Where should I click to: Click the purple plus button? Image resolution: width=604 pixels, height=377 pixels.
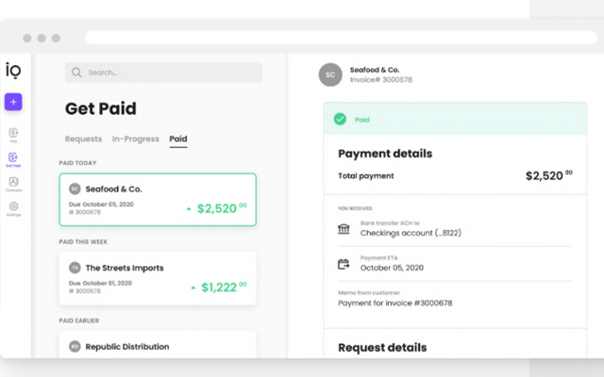pyautogui.click(x=13, y=102)
